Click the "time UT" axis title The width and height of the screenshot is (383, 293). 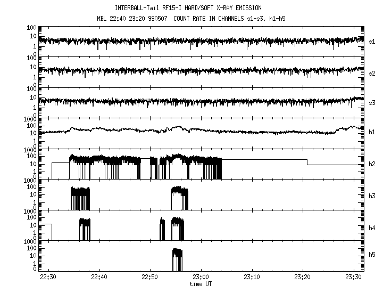[202, 284]
